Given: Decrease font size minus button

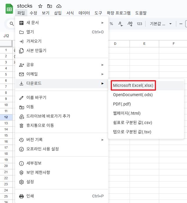Looking at the screenshot, I should pos(181,24).
